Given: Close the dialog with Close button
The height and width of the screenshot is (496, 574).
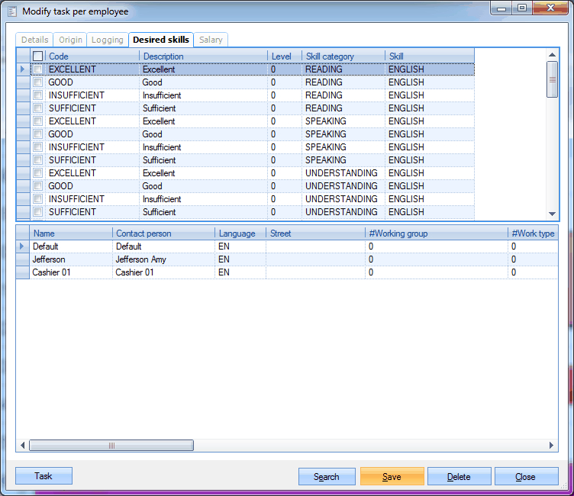Looking at the screenshot, I should tap(526, 477).
